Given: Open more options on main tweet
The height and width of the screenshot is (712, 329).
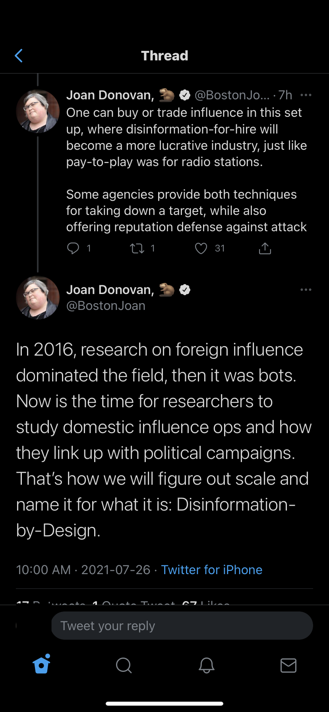Looking at the screenshot, I should tap(306, 290).
